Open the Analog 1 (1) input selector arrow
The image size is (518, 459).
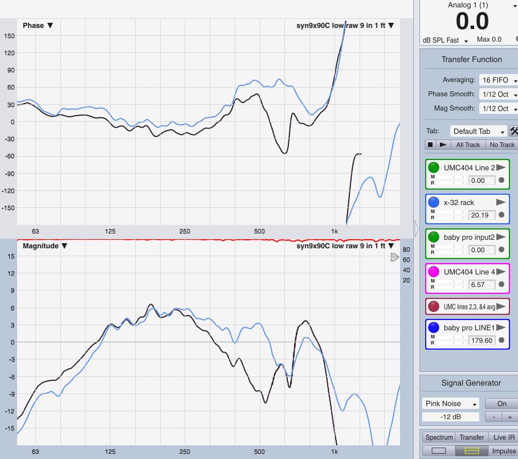(516, 6)
